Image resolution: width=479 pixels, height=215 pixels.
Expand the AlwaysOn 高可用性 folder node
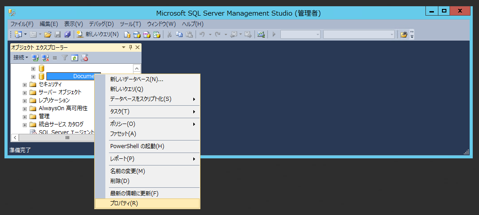point(25,109)
